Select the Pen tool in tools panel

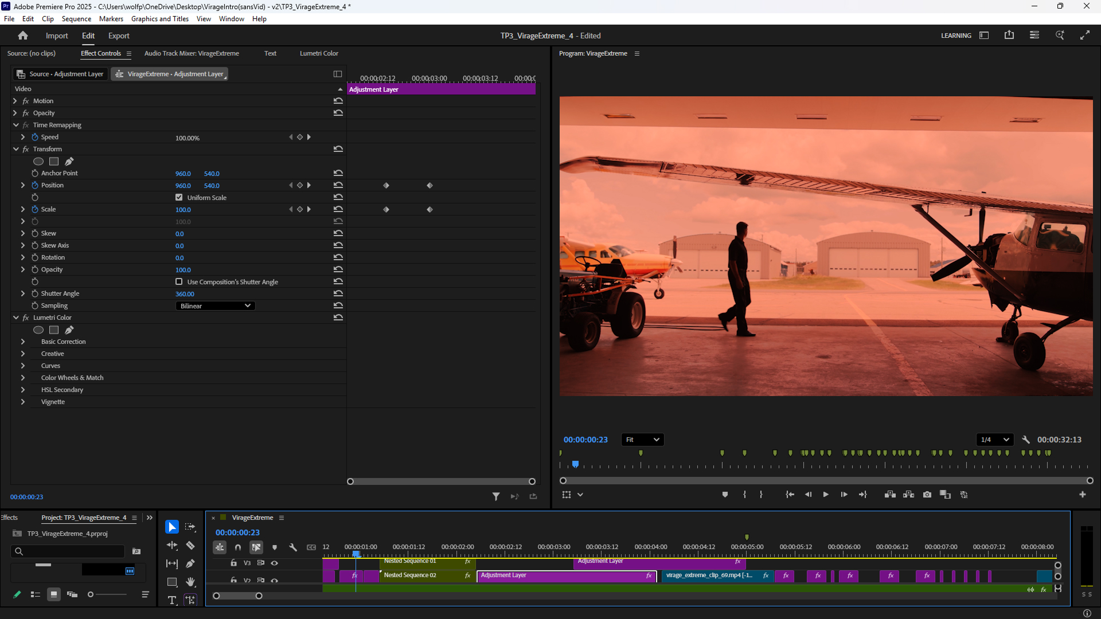(x=190, y=563)
